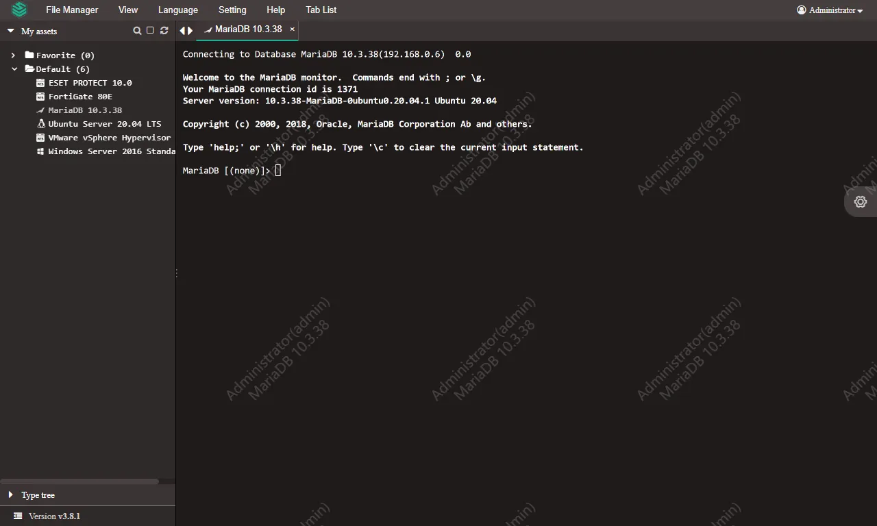877x526 pixels.
Task: Open the View menu
Action: pyautogui.click(x=127, y=10)
